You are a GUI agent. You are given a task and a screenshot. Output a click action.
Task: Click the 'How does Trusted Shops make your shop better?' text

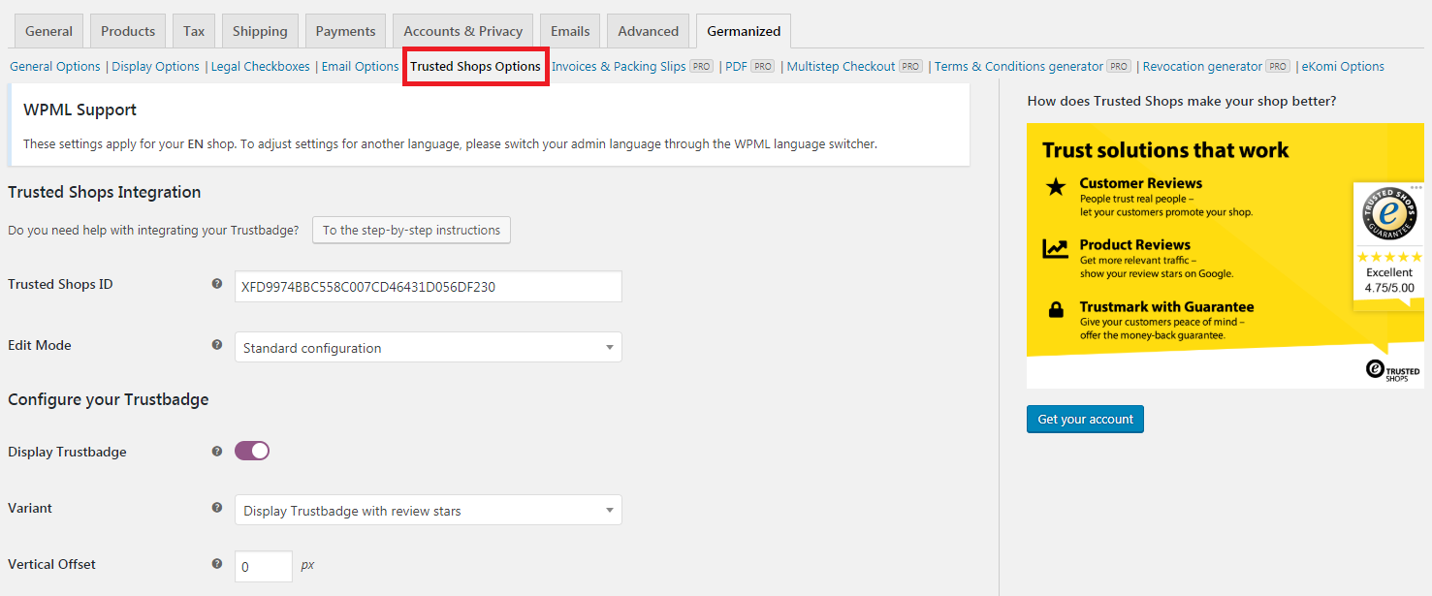[x=1182, y=101]
